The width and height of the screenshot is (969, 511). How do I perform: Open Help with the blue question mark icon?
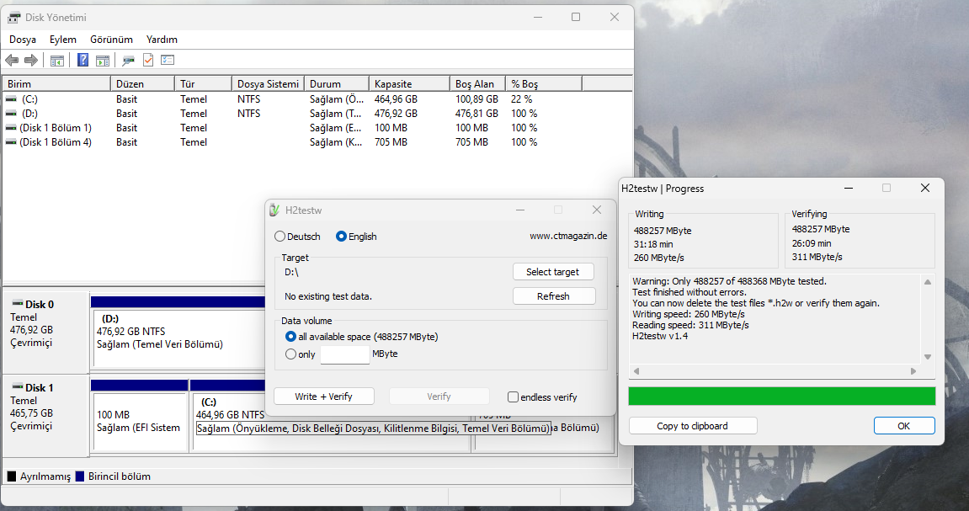click(x=83, y=60)
